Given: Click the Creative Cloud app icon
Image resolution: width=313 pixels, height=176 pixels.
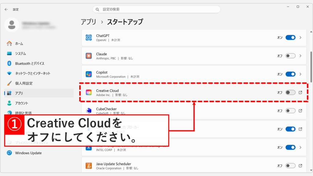Looking at the screenshot, I should coord(90,92).
